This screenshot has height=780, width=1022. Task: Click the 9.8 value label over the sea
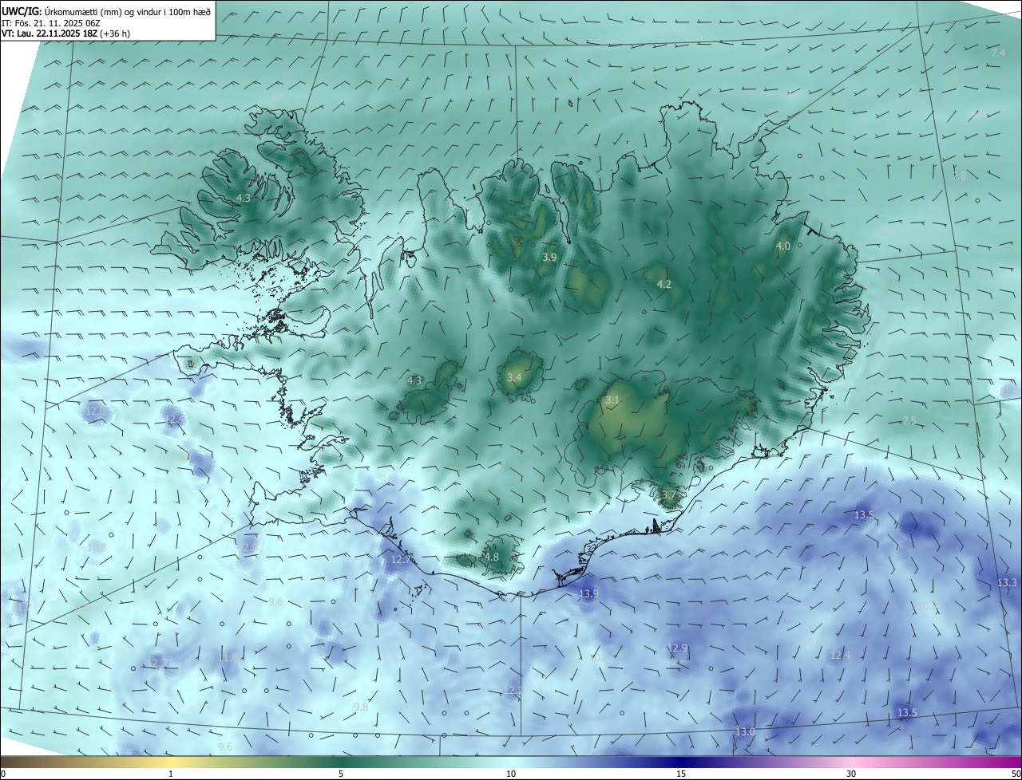361,707
